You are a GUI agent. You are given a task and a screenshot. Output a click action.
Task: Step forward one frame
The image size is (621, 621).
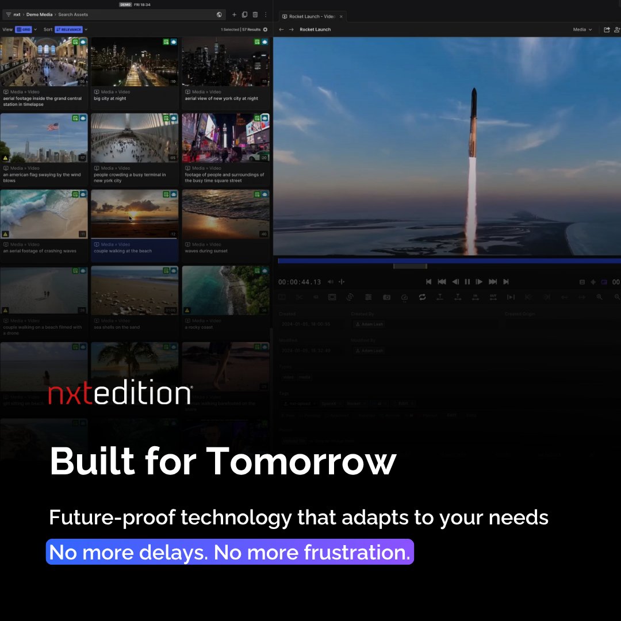(479, 282)
